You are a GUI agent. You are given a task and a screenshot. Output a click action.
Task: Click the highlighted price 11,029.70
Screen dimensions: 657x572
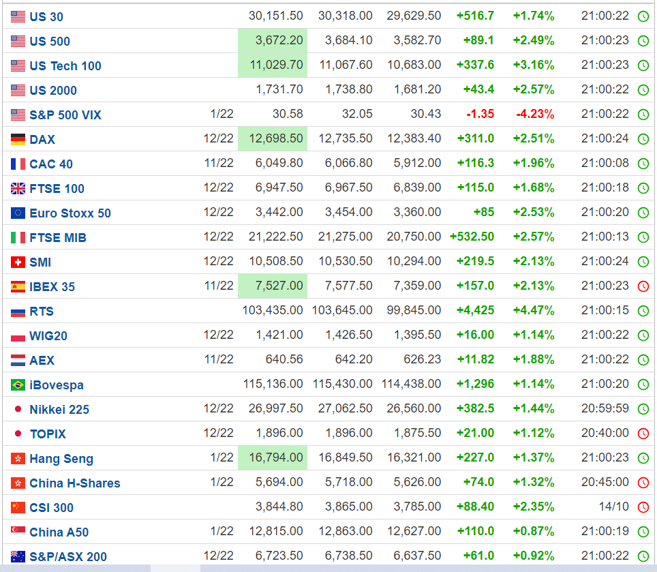click(x=273, y=65)
